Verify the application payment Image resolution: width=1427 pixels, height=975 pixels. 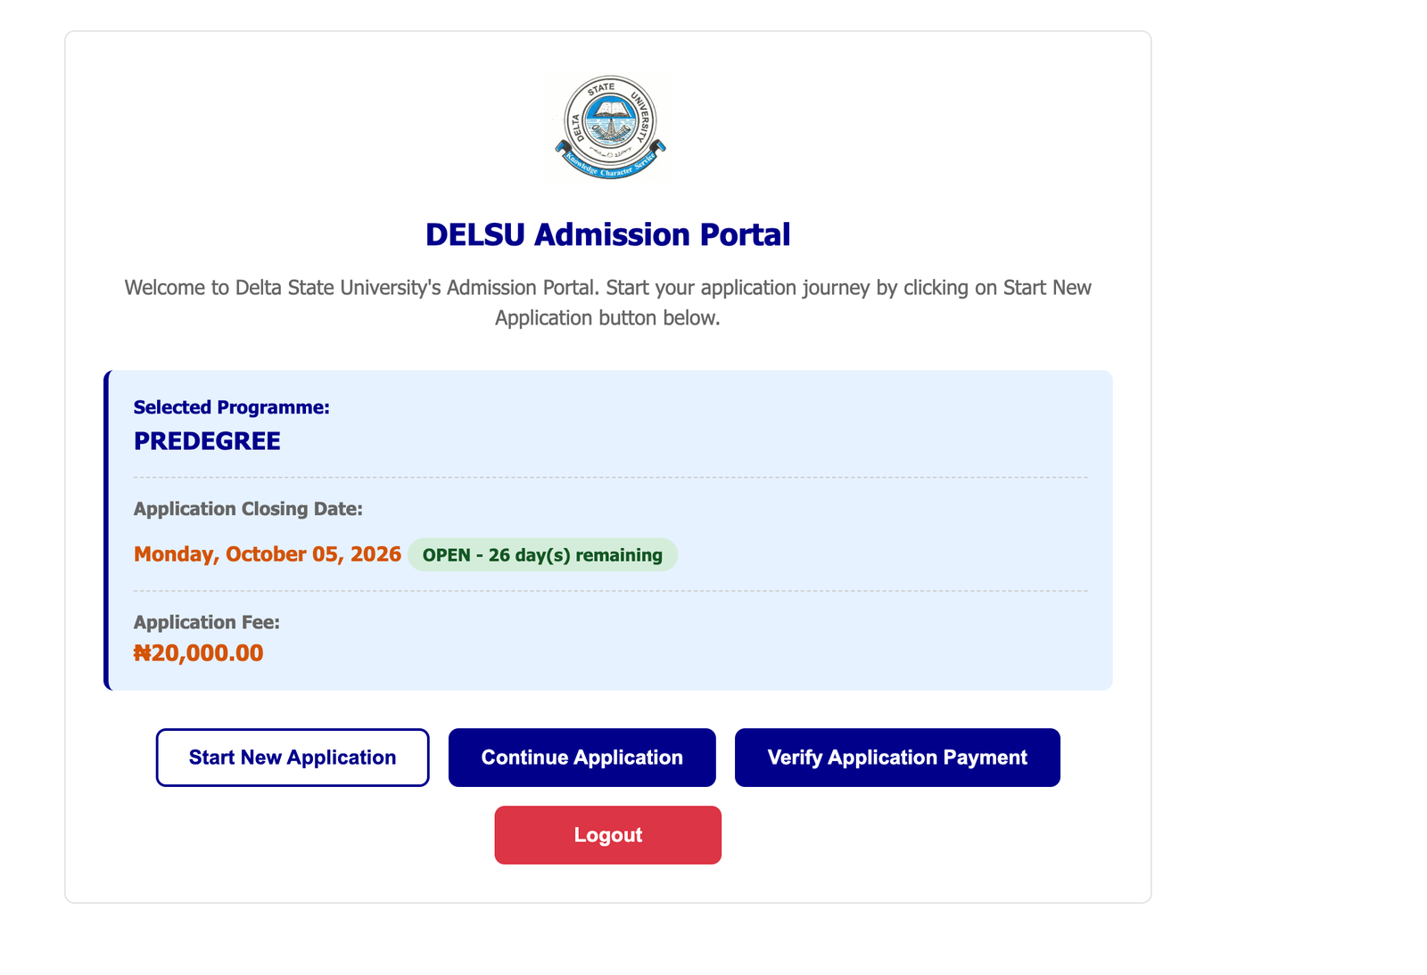coord(897,758)
